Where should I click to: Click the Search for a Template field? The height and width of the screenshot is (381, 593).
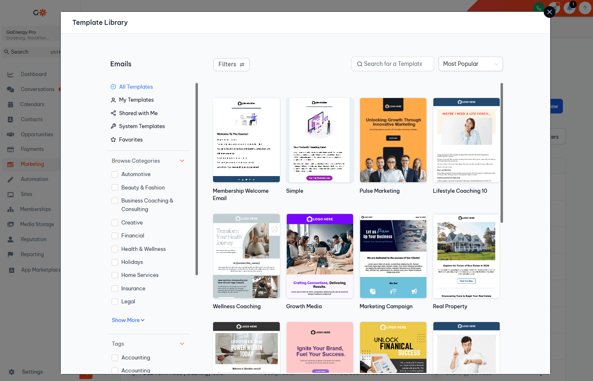[x=393, y=64]
